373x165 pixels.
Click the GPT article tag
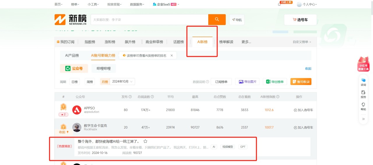coord(243,147)
